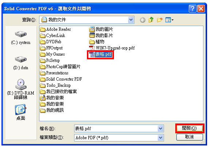This screenshot has width=210, height=148.
Task: Select the (D:) data drive
Action: click(21, 63)
